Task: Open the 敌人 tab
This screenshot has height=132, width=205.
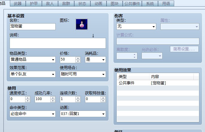Action: pyautogui.click(x=50, y=4)
